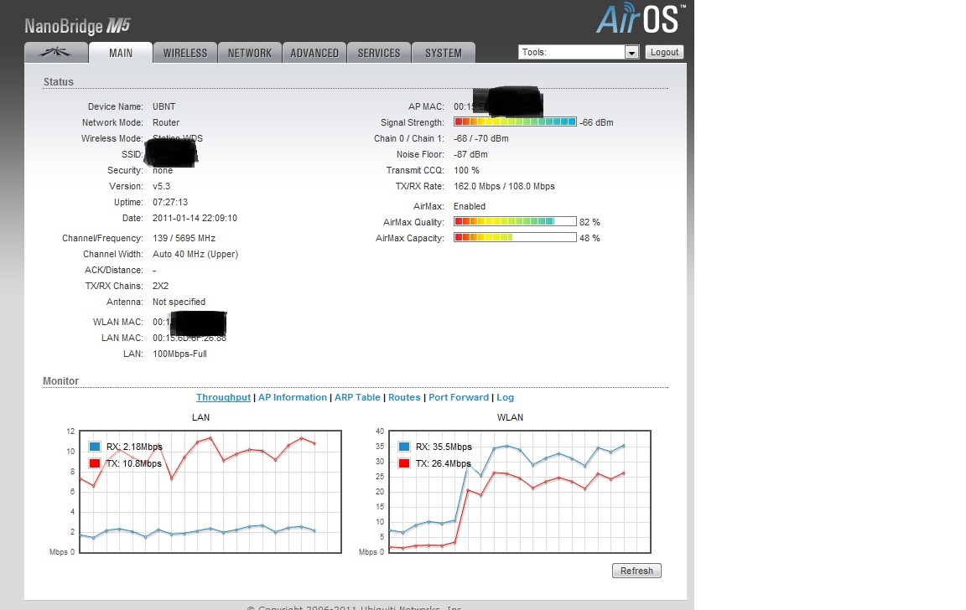Open the Port Forward link

[x=459, y=398]
